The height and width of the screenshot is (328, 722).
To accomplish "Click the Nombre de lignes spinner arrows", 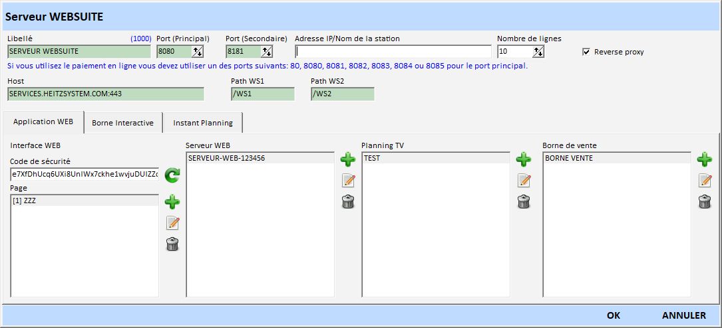I will coord(539,51).
